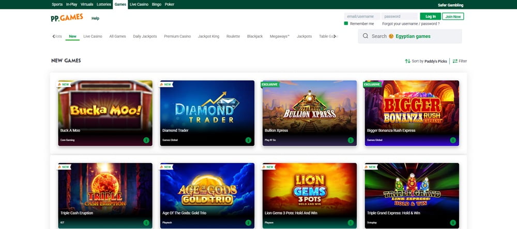The image size is (517, 229).
Task: Click the NEW GAMES heading text
Action: point(66,60)
